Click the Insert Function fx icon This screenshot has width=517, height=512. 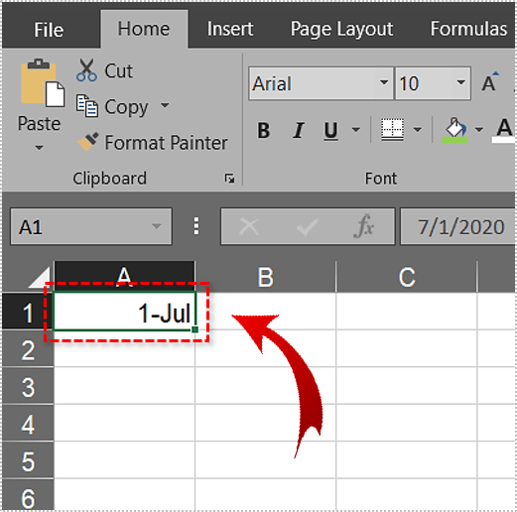point(364,226)
